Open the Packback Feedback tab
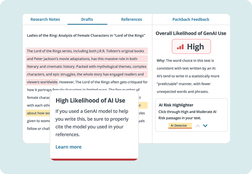 tap(191, 19)
